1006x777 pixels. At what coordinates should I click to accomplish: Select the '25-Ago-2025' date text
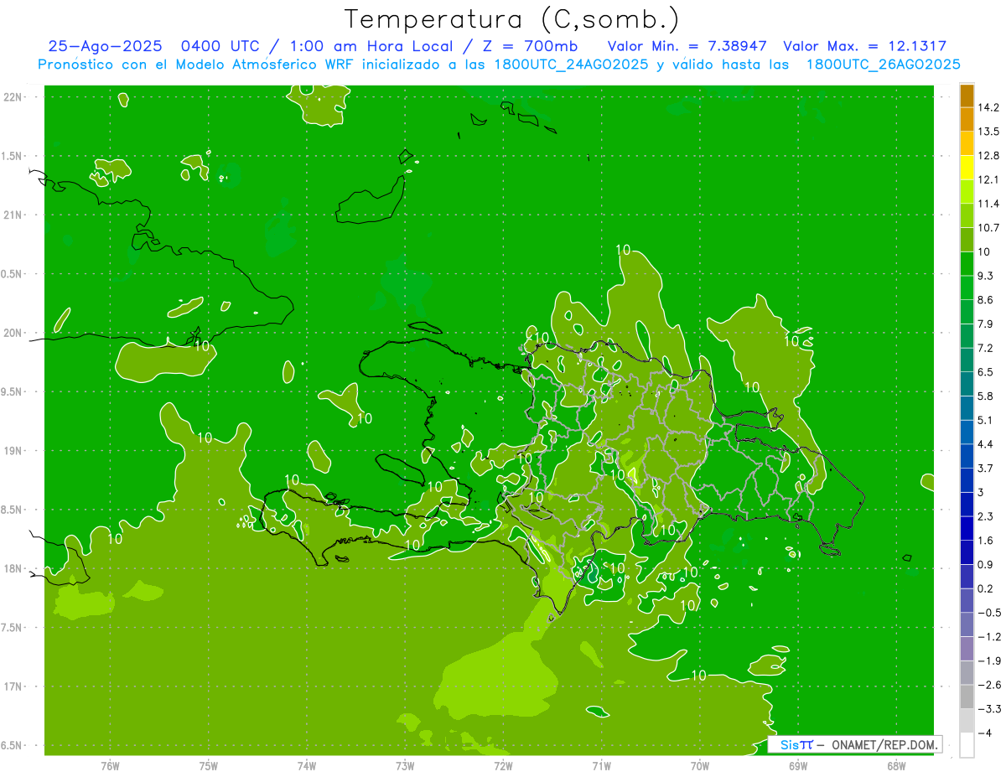point(105,46)
